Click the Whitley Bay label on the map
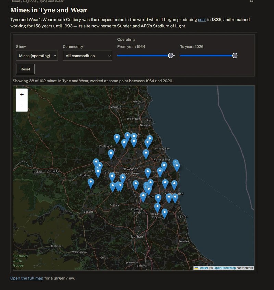This screenshot has height=290, width=274. (x=162, y=149)
